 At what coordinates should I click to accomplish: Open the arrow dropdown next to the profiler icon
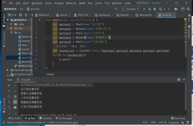164,9
